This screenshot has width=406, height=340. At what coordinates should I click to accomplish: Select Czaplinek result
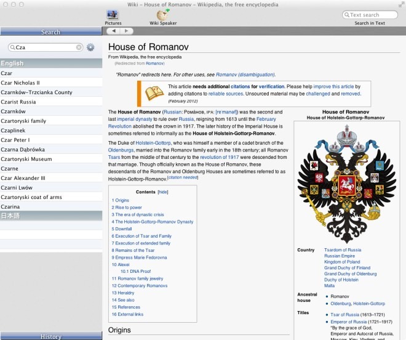[x=51, y=131]
